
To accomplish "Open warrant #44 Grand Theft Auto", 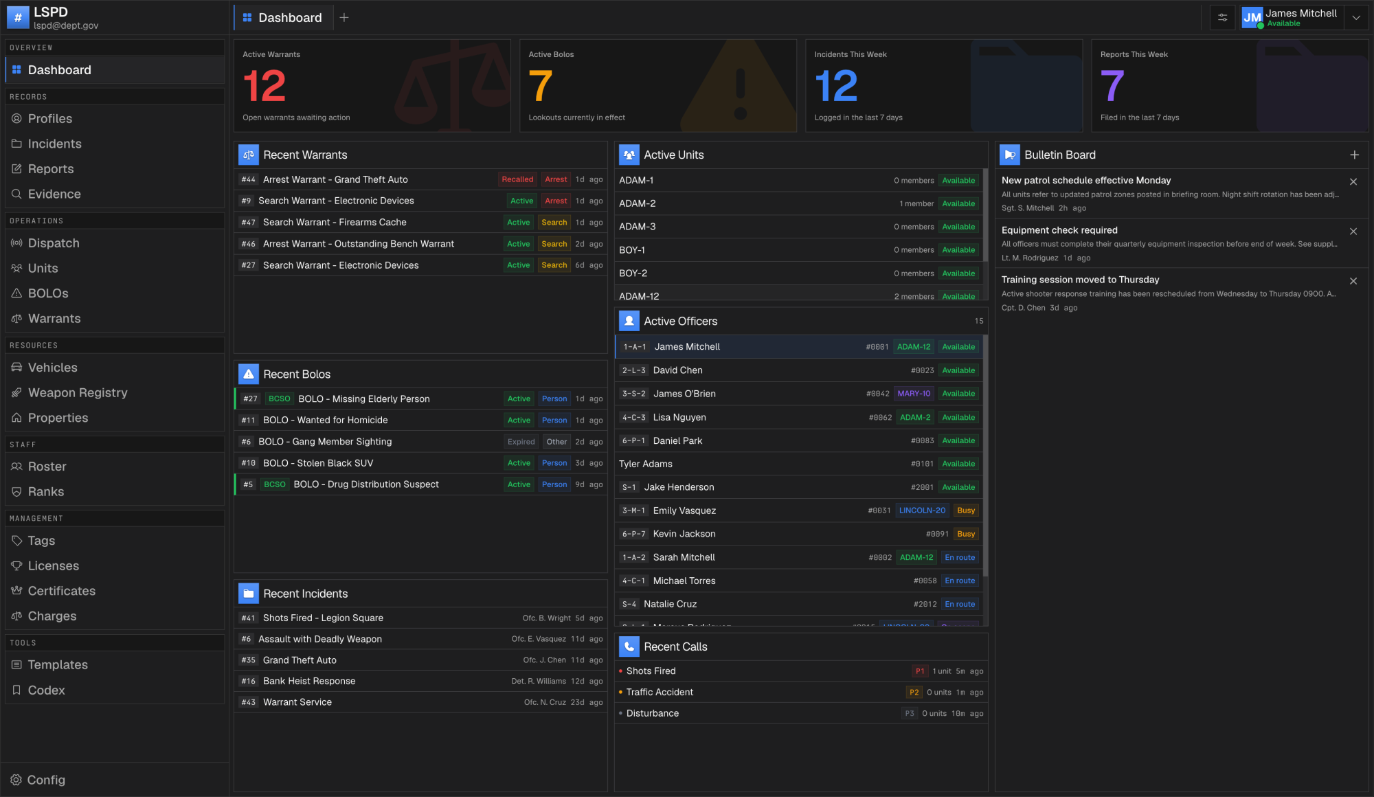I will [x=420, y=180].
